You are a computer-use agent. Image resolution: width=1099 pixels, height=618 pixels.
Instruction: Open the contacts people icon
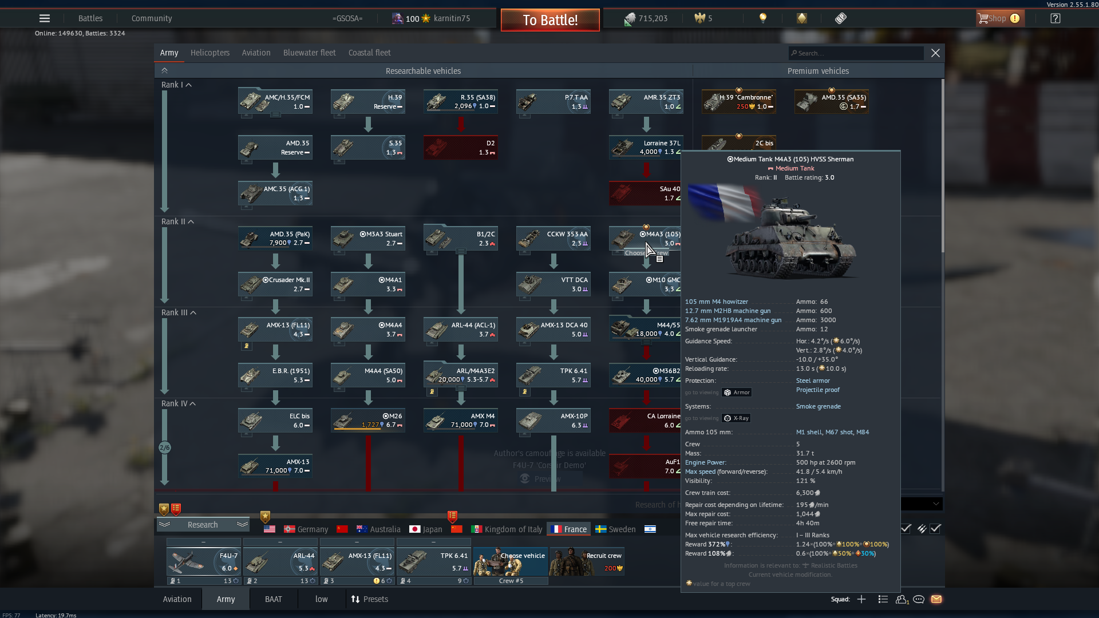point(902,599)
